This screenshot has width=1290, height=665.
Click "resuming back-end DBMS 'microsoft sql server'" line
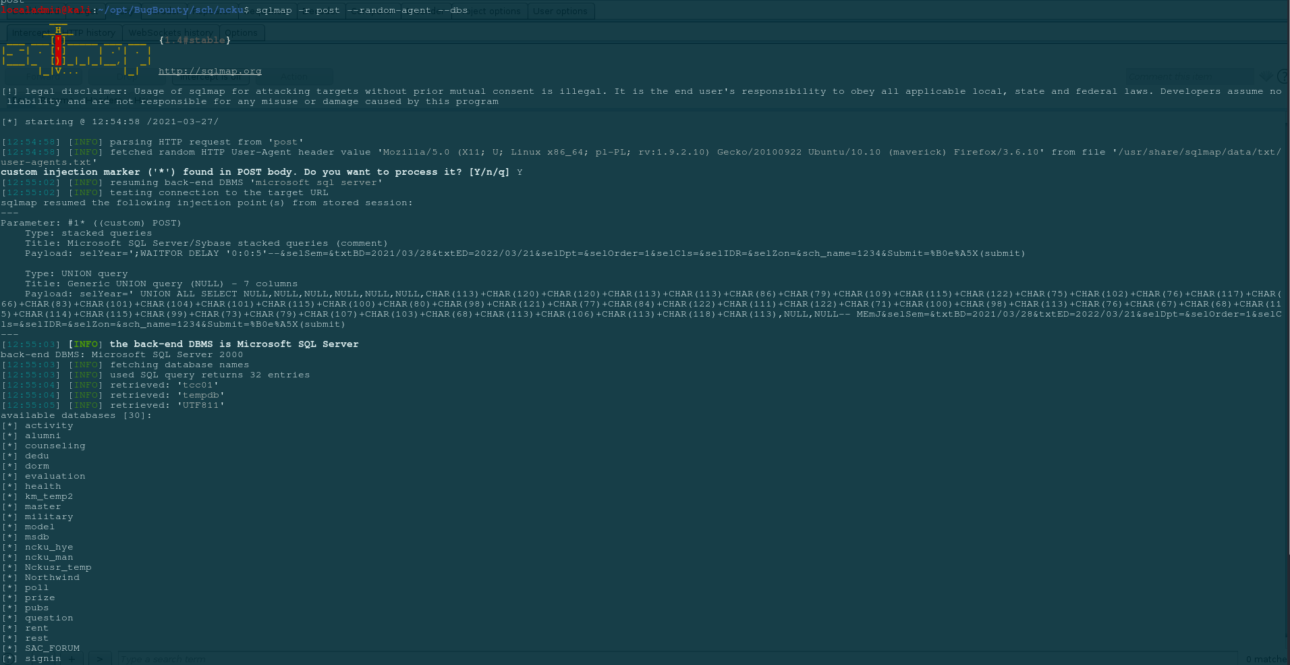coord(192,182)
